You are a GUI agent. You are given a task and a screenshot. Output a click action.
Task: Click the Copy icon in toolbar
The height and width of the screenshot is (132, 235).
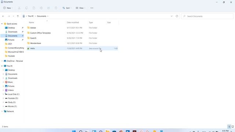(x=26, y=8)
